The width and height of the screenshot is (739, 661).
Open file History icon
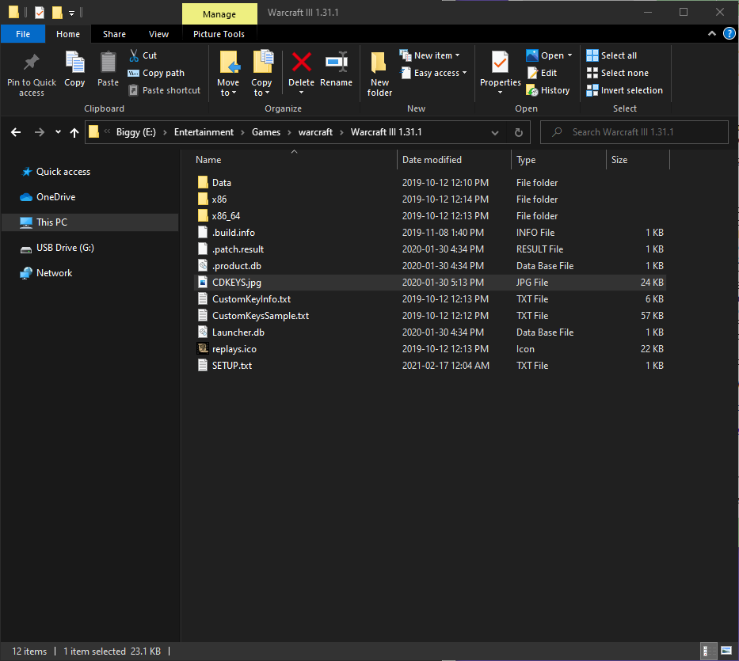pyautogui.click(x=532, y=90)
